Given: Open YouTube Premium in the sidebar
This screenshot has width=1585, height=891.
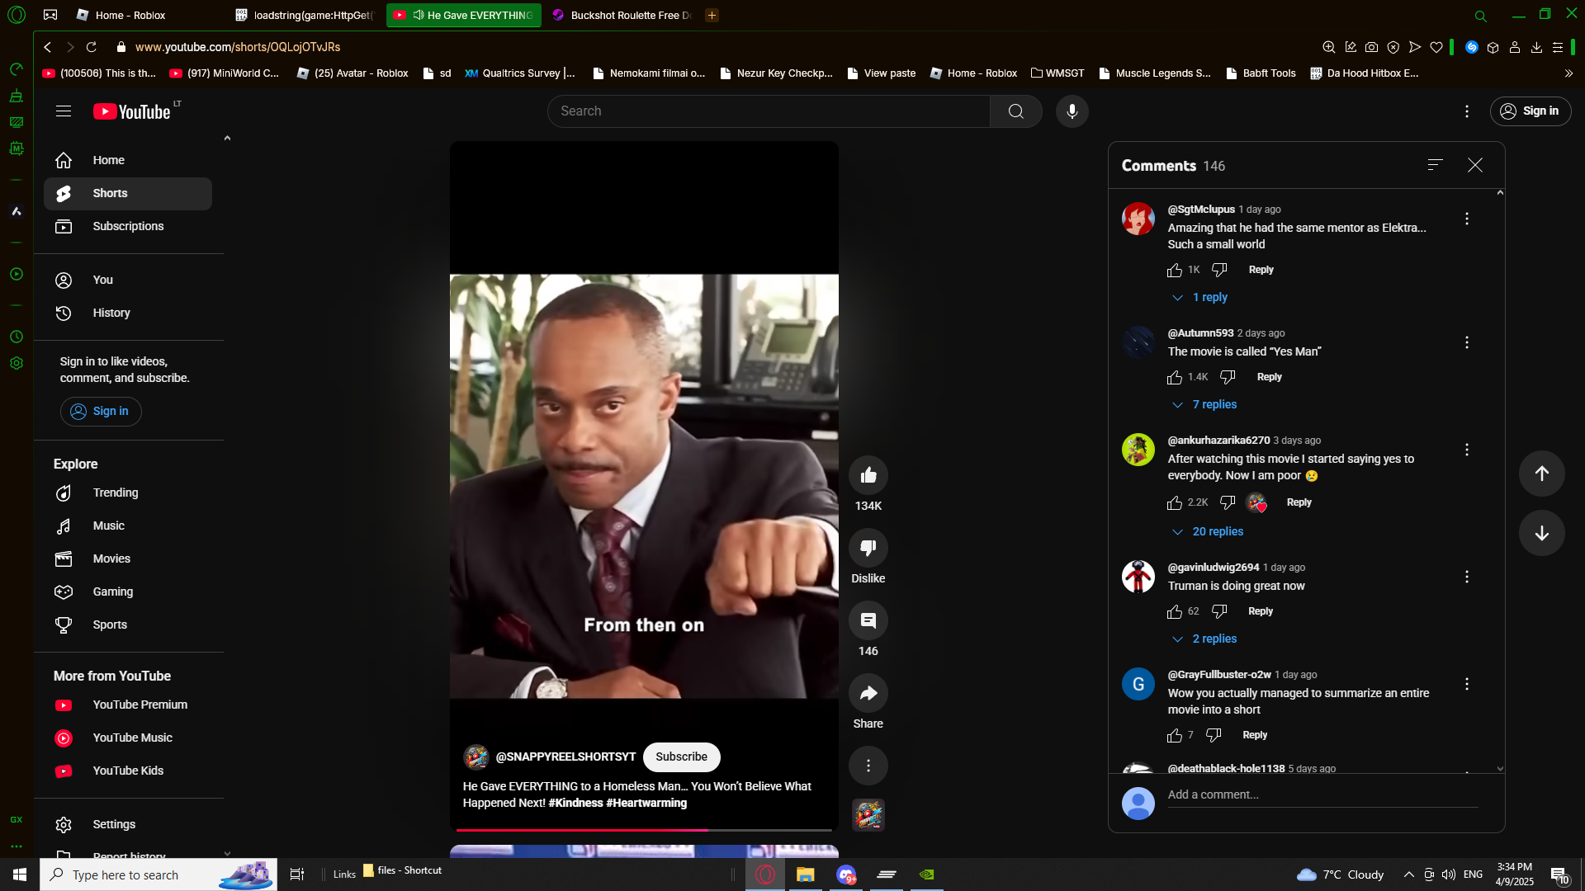Looking at the screenshot, I should pos(128,705).
